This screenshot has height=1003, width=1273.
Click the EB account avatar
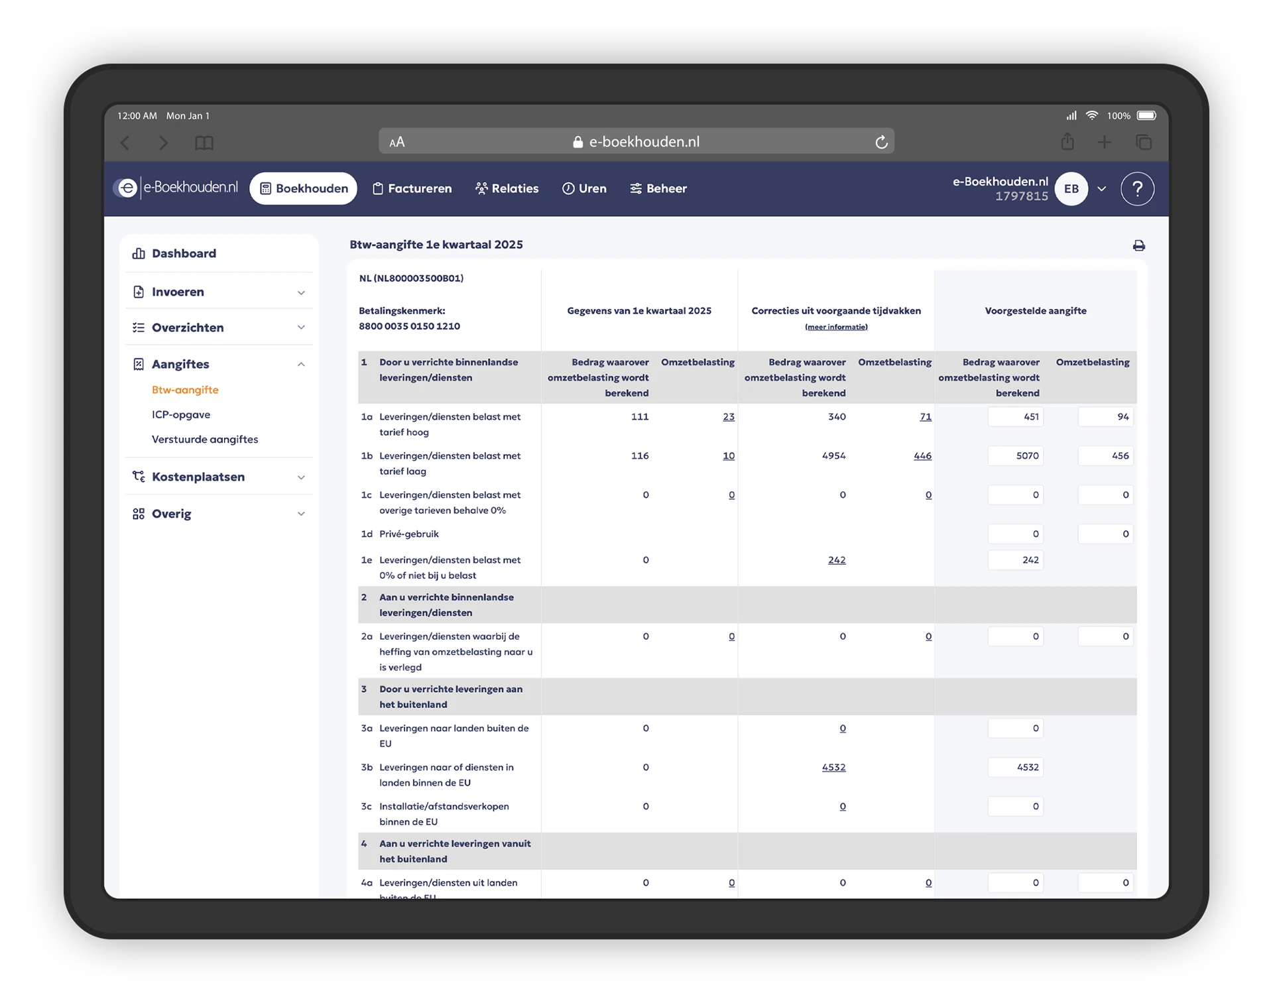1071,189
